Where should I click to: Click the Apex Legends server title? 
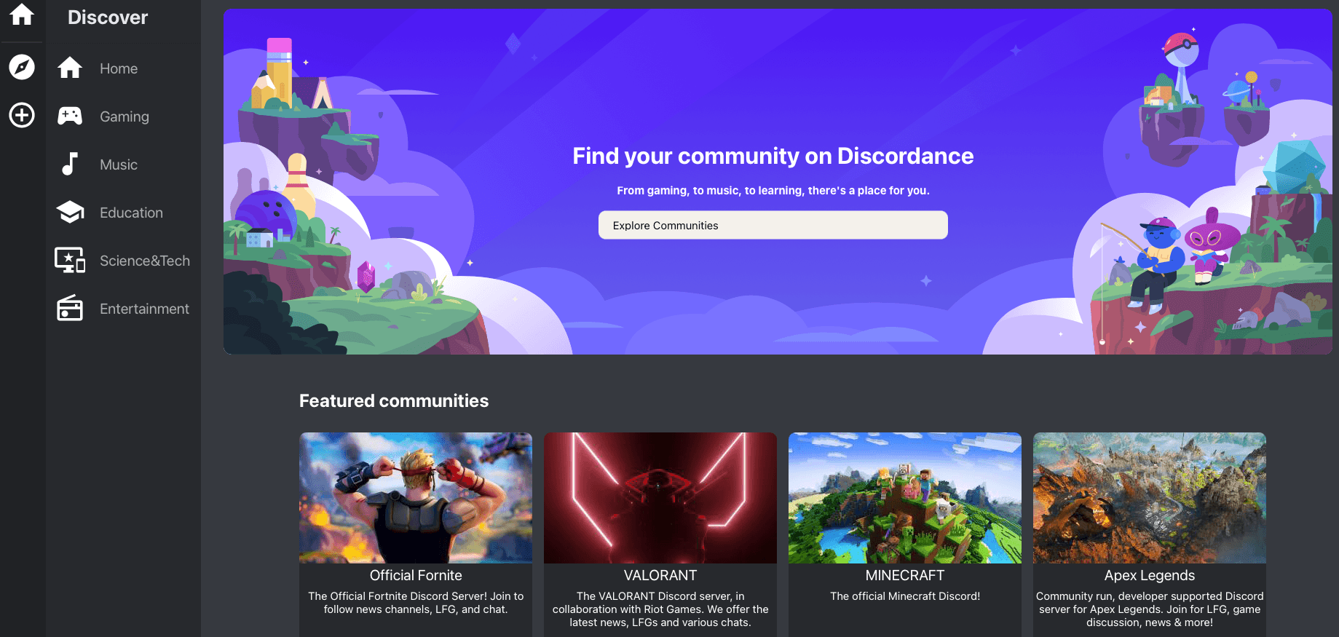coord(1150,575)
